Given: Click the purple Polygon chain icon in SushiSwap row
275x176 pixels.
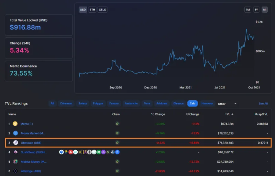Looking at the screenshot, I should tap(103, 152).
